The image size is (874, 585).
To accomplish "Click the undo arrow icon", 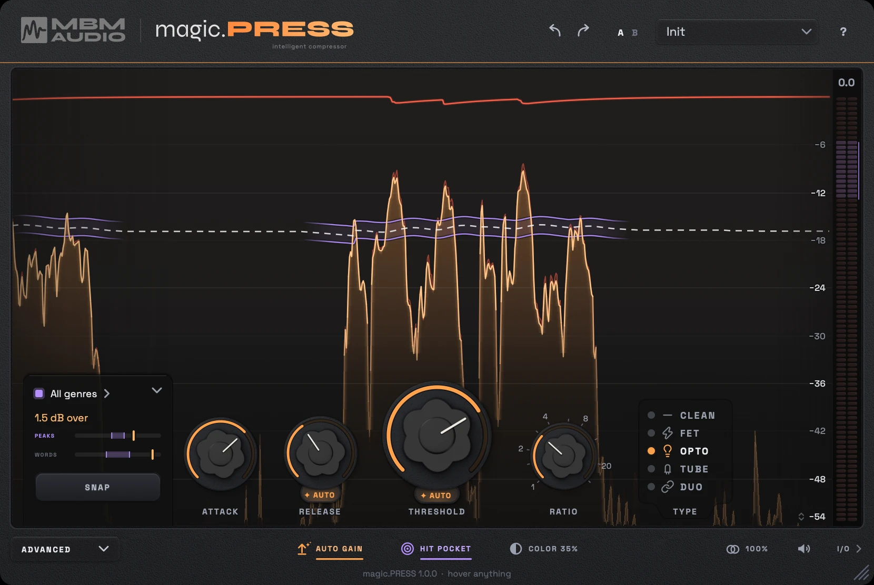I will point(555,31).
